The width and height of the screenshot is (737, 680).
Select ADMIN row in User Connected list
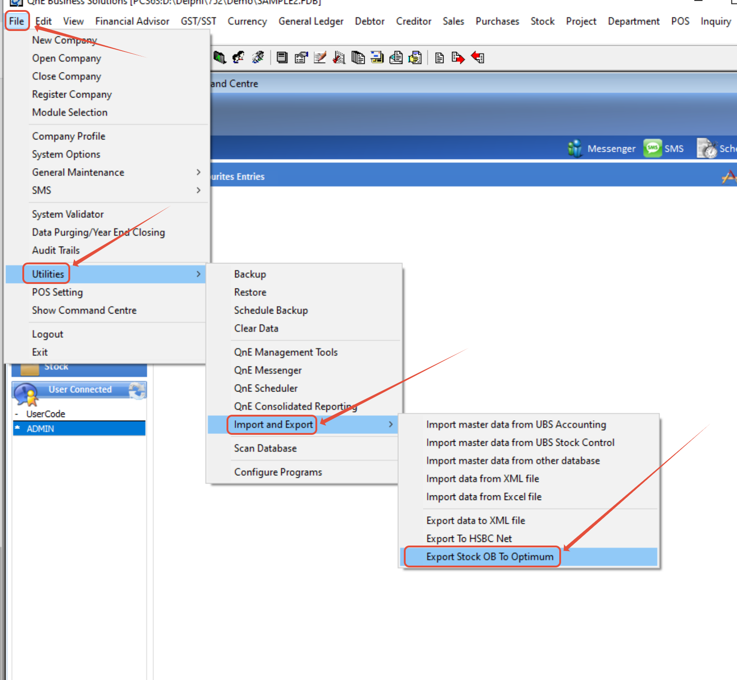[79, 428]
